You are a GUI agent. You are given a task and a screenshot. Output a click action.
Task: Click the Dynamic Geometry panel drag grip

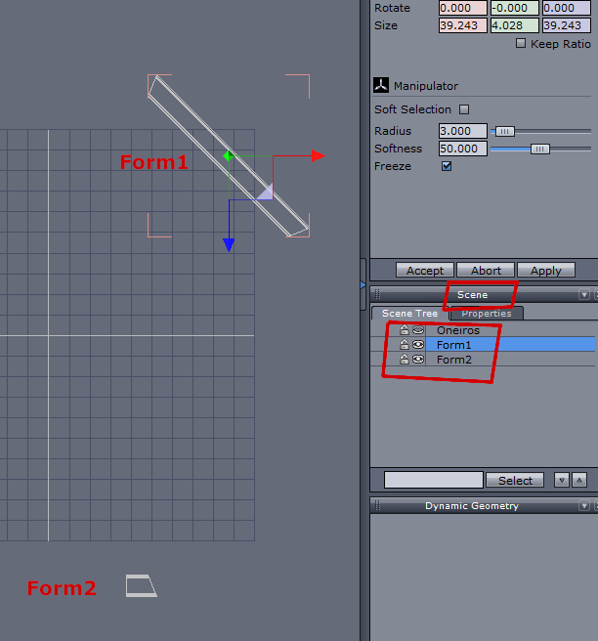coord(377,506)
